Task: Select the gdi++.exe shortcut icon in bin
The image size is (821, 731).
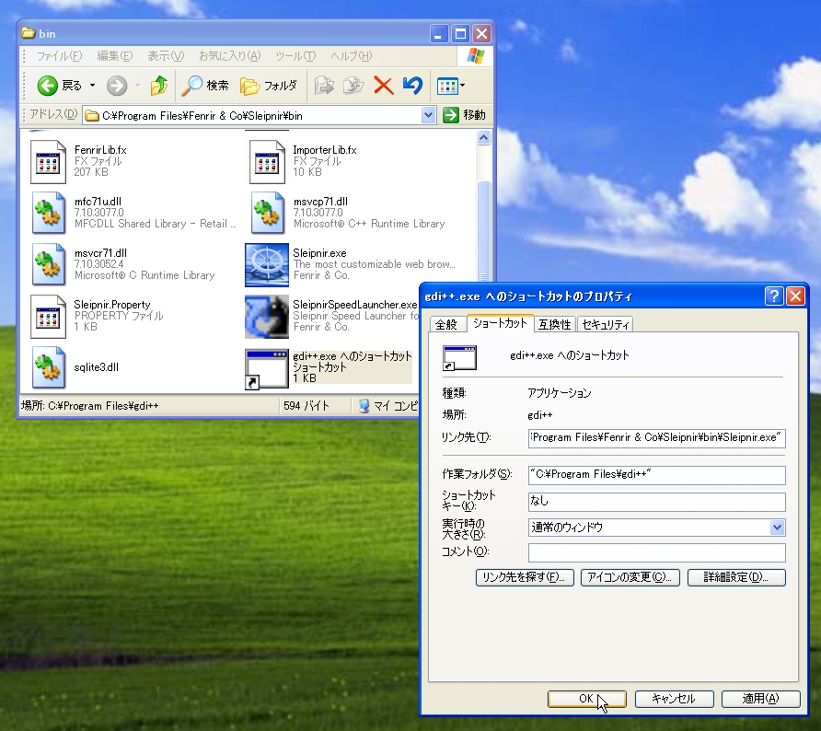Action: [x=267, y=369]
